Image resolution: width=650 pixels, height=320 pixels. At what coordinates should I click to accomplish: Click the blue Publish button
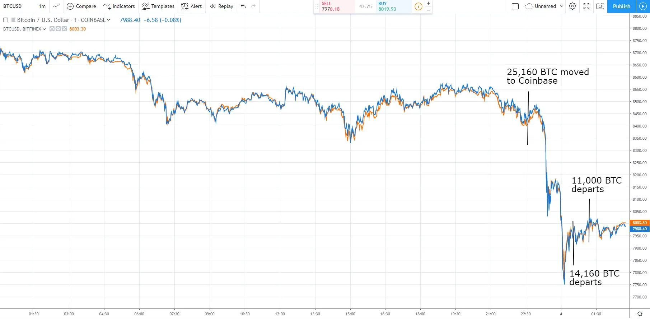click(621, 6)
